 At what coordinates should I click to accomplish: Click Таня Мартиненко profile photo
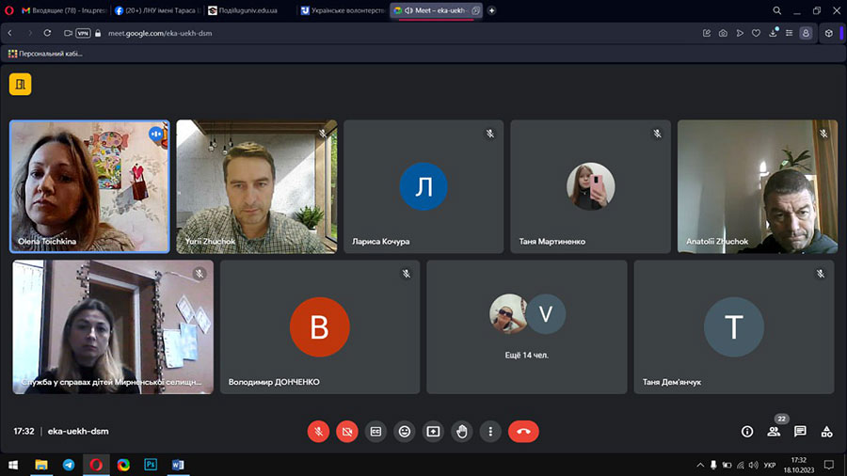pyautogui.click(x=590, y=186)
